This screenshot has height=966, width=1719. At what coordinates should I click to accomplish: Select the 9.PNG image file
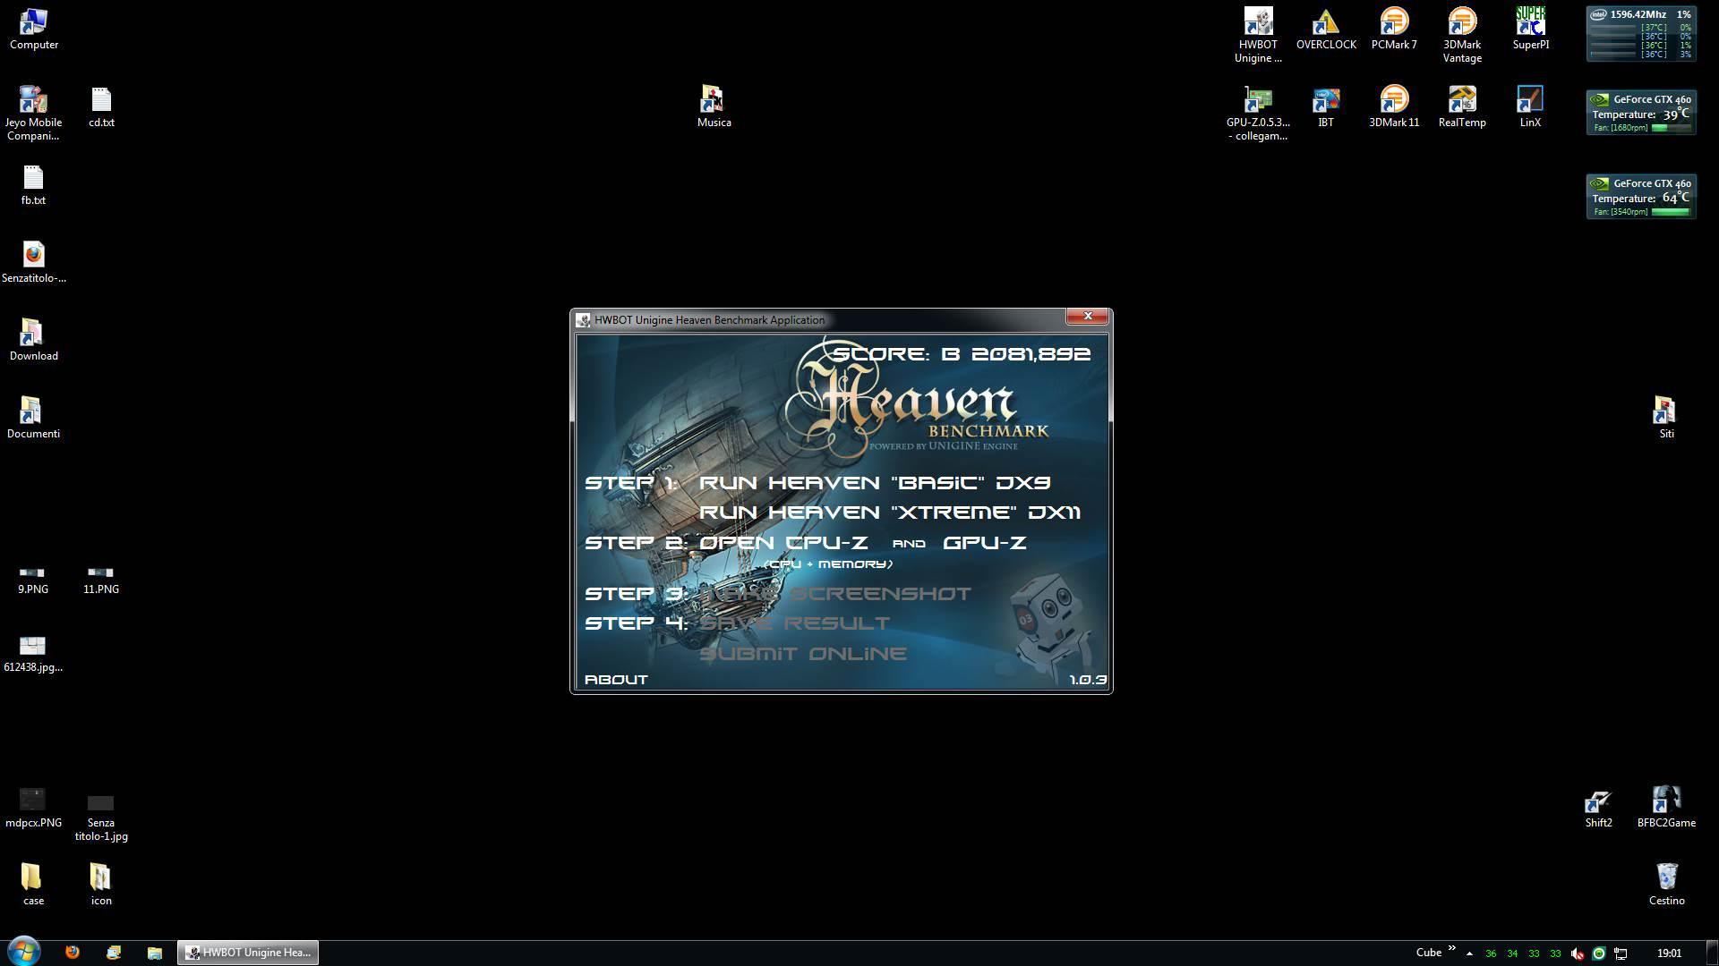pyautogui.click(x=33, y=580)
